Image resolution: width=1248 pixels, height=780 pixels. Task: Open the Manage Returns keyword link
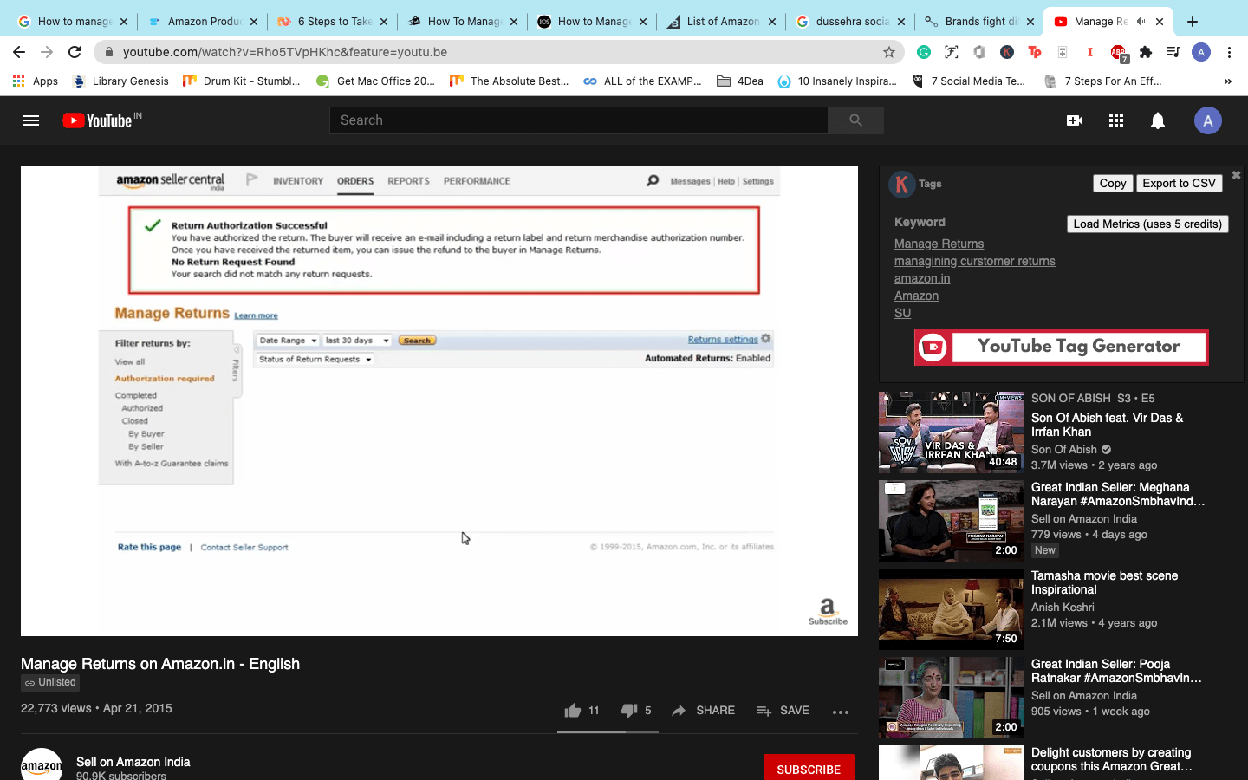click(939, 244)
